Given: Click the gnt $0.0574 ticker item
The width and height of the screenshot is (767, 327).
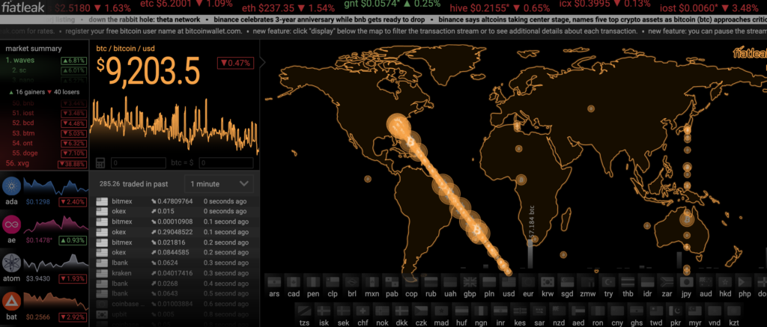Looking at the screenshot, I should pyautogui.click(x=392, y=4).
